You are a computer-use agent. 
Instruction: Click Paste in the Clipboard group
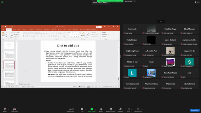(3, 34)
